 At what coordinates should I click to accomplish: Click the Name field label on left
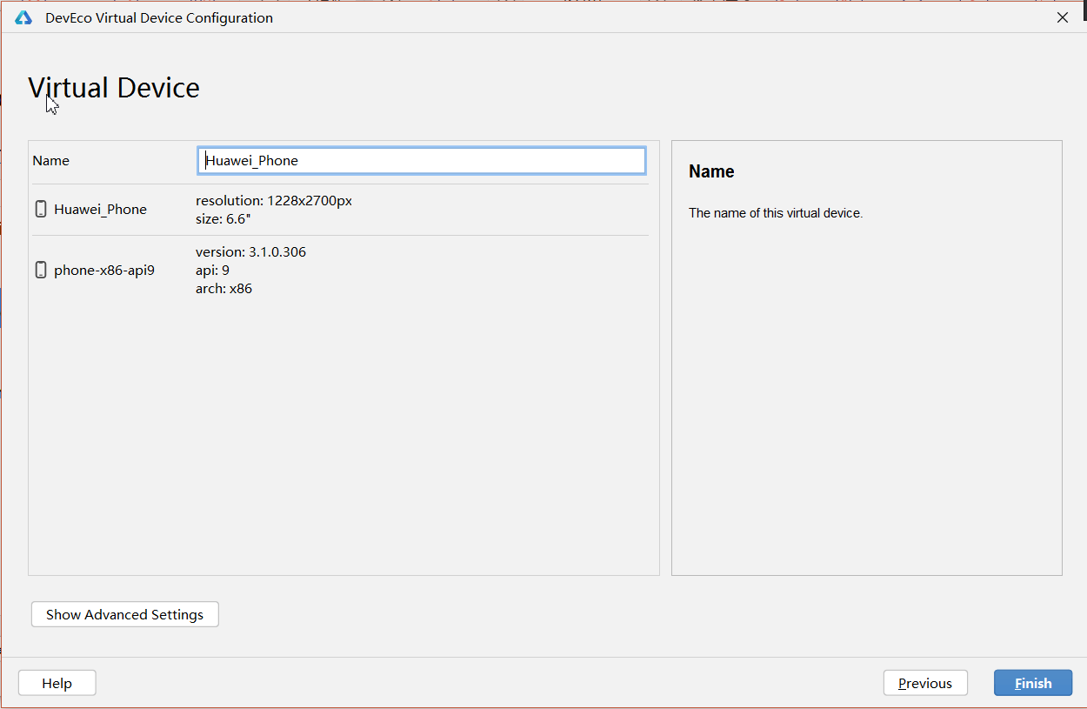click(50, 160)
